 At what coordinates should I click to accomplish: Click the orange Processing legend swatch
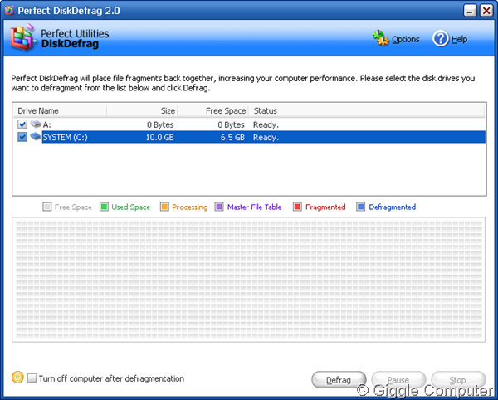pyautogui.click(x=164, y=207)
